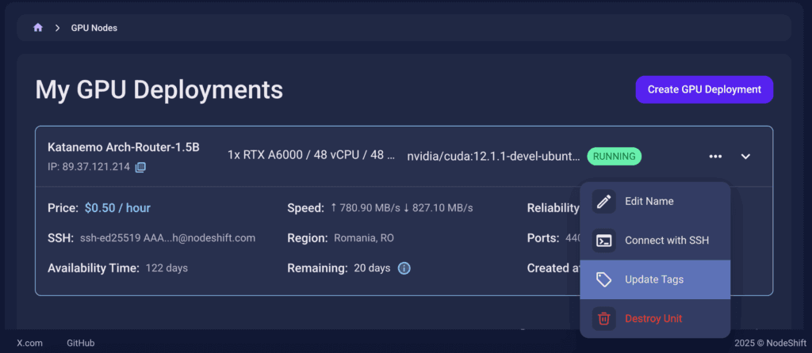Screen dimensions: 812x353
Task: Choose Connect with SSH menu entry
Action: pyautogui.click(x=666, y=241)
